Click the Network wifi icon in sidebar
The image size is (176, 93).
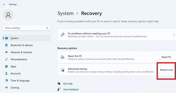coord(6,52)
